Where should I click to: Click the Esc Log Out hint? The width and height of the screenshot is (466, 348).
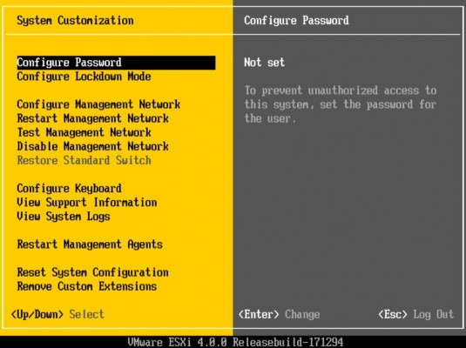coord(416,314)
